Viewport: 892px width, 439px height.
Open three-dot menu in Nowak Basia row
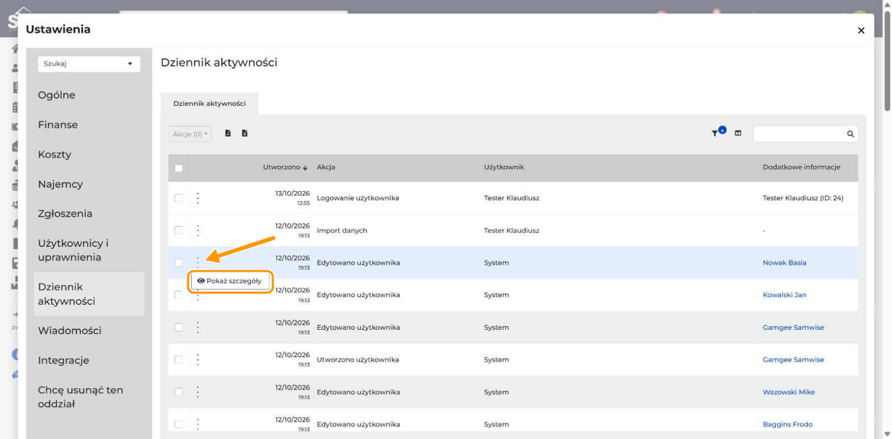coord(198,262)
